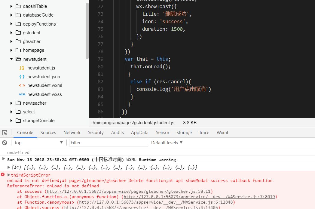Expand the WXML Runtime warning entry
This screenshot has height=209, width=315.
point(3,159)
